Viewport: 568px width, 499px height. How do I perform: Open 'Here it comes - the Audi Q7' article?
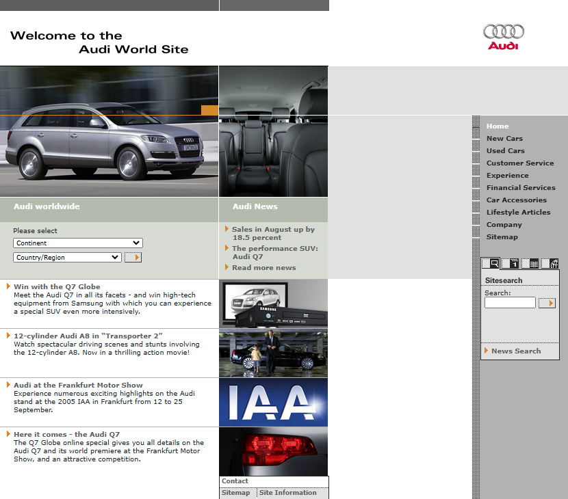[x=66, y=434]
